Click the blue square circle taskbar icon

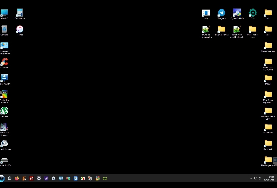click(x=76, y=179)
